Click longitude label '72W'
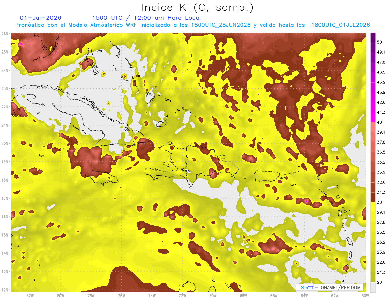 [x=182, y=295]
